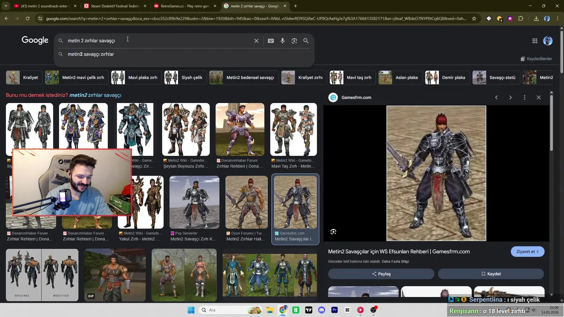Click the Windows taskbar search box
Image resolution: width=564 pixels, height=317 pixels.
tap(230, 310)
